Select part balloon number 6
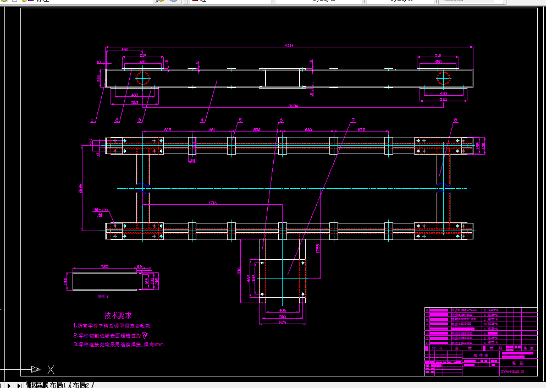The height and width of the screenshot is (388, 546). click(x=281, y=121)
